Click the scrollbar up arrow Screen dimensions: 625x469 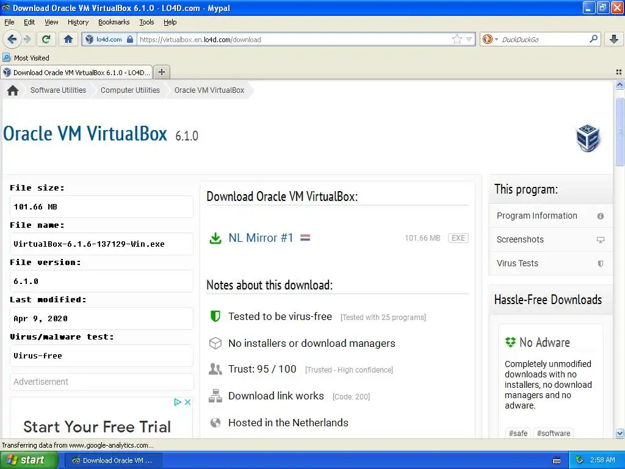click(x=620, y=84)
